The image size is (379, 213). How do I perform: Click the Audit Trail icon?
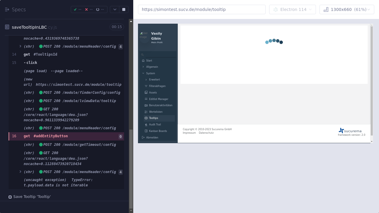point(146,125)
